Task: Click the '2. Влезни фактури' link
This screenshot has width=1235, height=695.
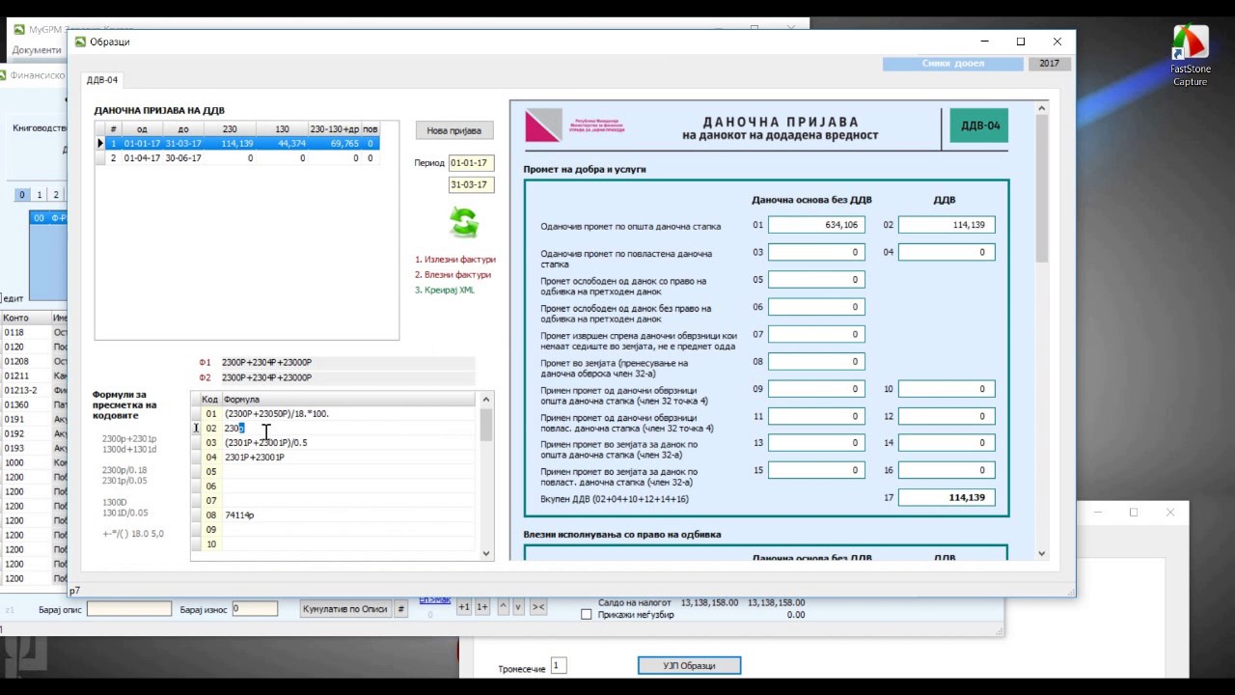Action: [x=453, y=275]
